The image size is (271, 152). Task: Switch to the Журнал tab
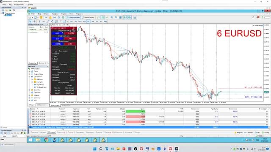point(137,132)
